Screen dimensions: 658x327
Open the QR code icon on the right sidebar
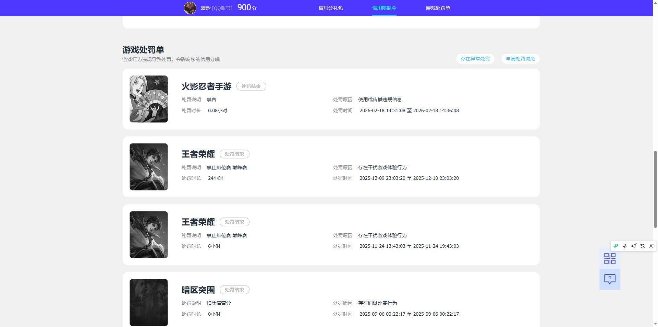[610, 259]
